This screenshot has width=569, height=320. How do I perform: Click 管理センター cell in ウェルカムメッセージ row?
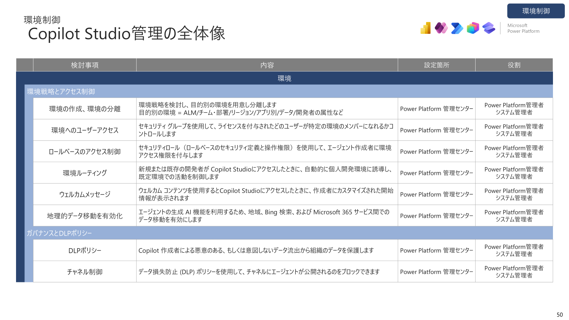click(437, 194)
